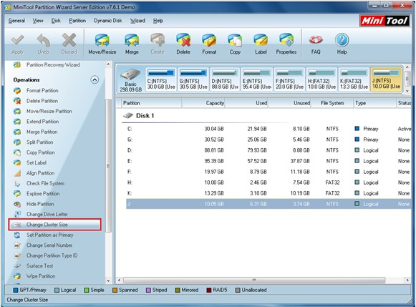The height and width of the screenshot is (307, 416).
Task: Select K:(FAT32) block in disk map
Action: 354,79
